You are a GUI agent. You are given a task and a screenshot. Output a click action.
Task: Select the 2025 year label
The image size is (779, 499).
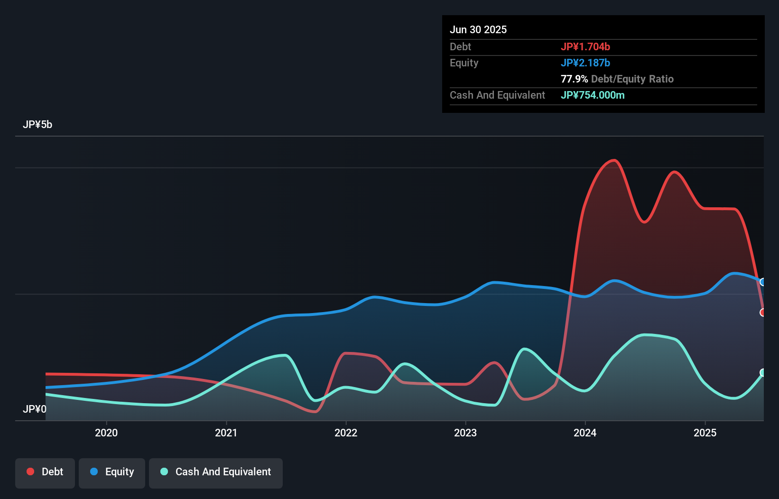coord(705,433)
